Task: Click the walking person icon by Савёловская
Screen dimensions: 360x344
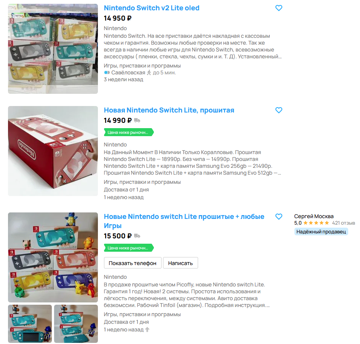Action: click(x=149, y=72)
